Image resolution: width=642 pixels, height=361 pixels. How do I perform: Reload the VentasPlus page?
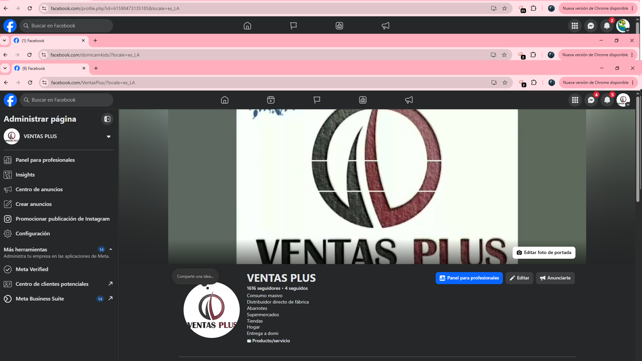click(x=30, y=83)
